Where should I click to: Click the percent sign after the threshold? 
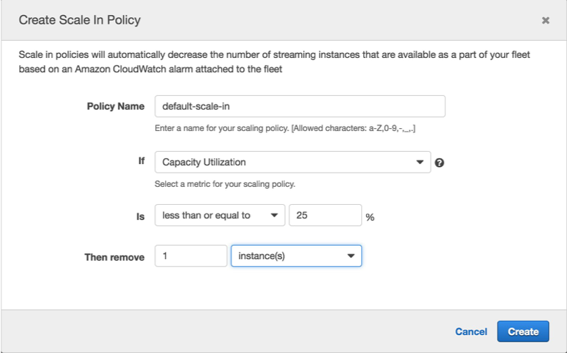(x=370, y=217)
